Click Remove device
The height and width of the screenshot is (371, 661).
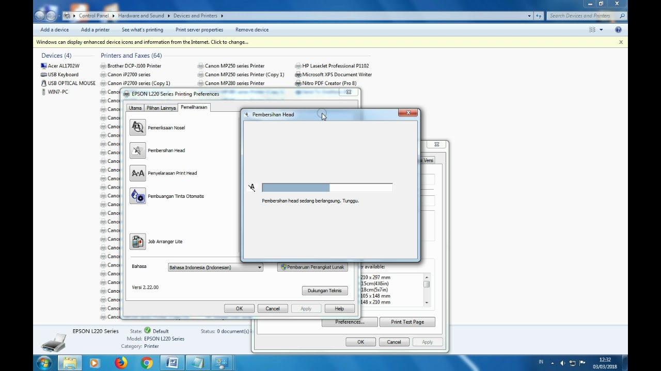(252, 30)
